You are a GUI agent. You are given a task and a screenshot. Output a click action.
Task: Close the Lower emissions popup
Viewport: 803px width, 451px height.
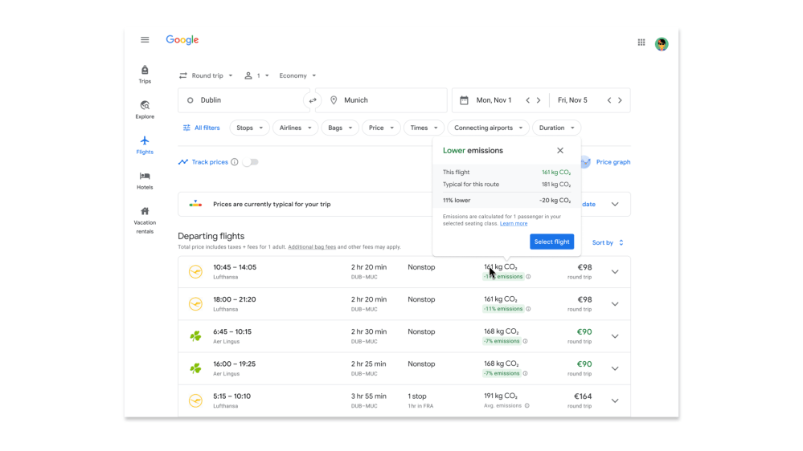click(x=560, y=151)
